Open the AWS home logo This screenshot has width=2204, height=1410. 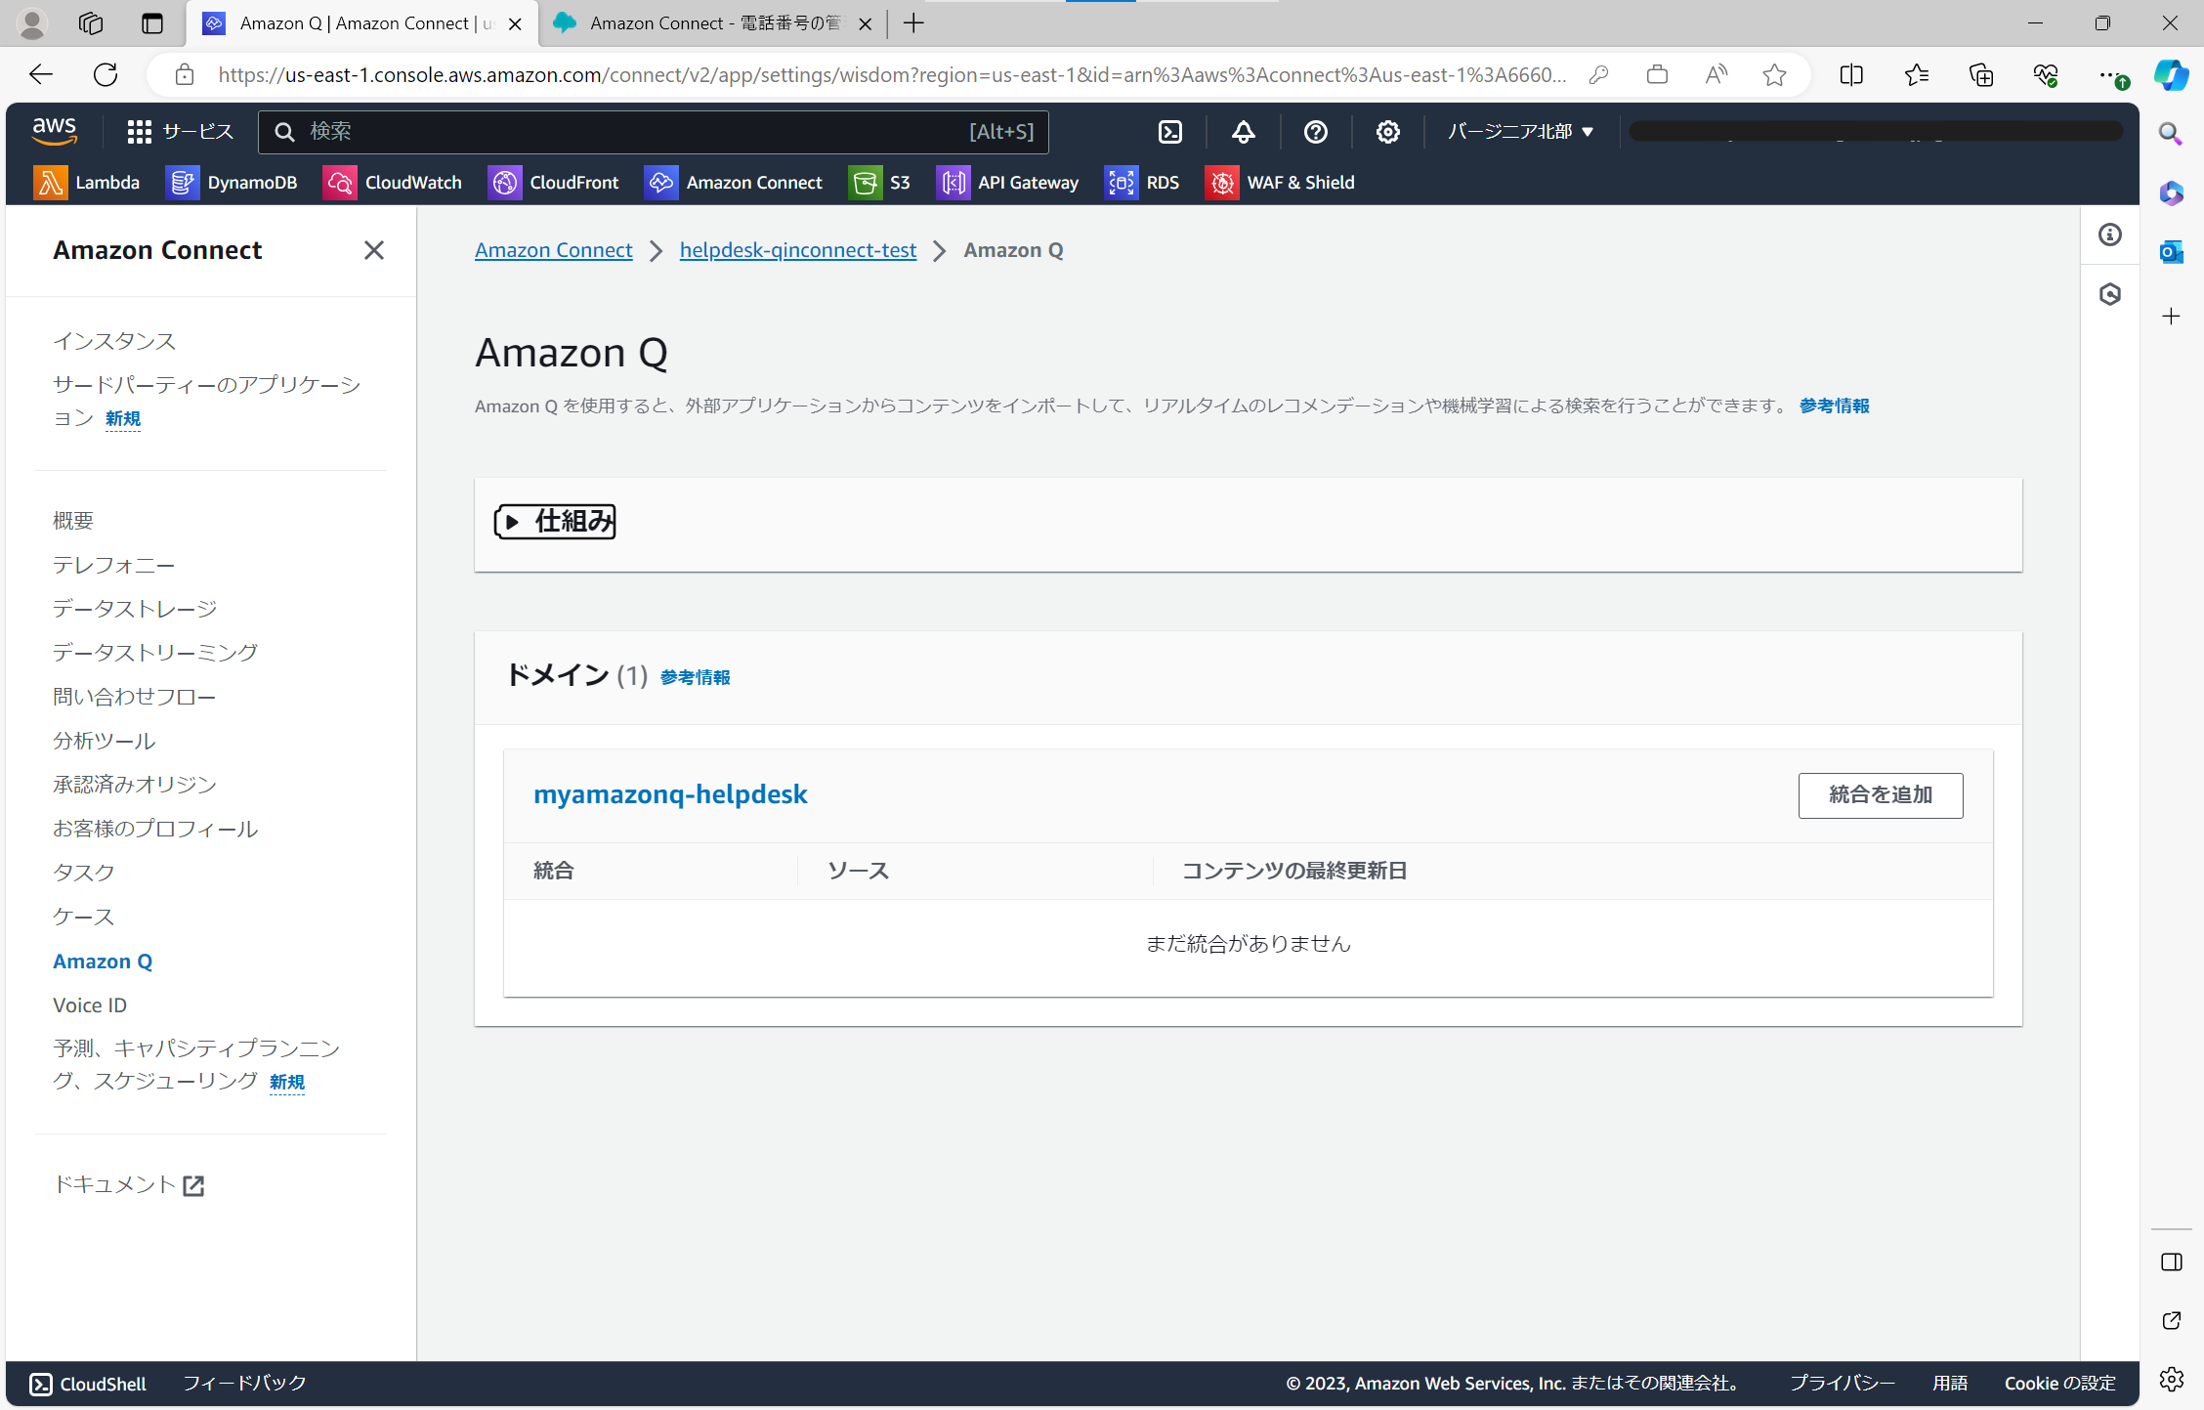click(54, 131)
